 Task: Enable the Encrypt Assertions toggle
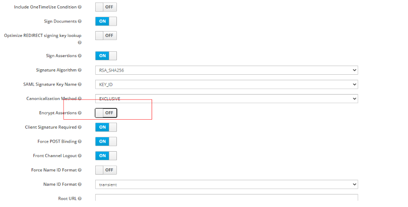point(106,113)
